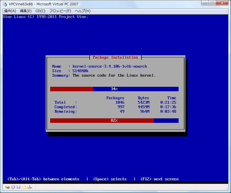Click the Completed time value 0:17:36
This screenshot has width=231, height=193.
(x=168, y=107)
